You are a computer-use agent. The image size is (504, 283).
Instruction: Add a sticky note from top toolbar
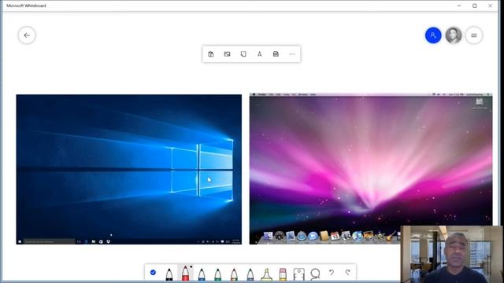(x=243, y=54)
